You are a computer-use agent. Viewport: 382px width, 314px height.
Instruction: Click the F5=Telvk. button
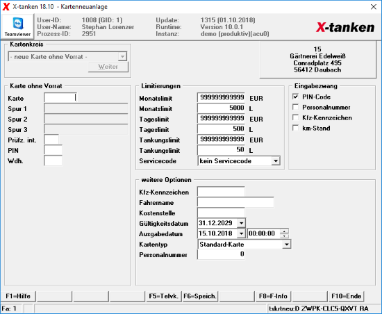(163, 296)
